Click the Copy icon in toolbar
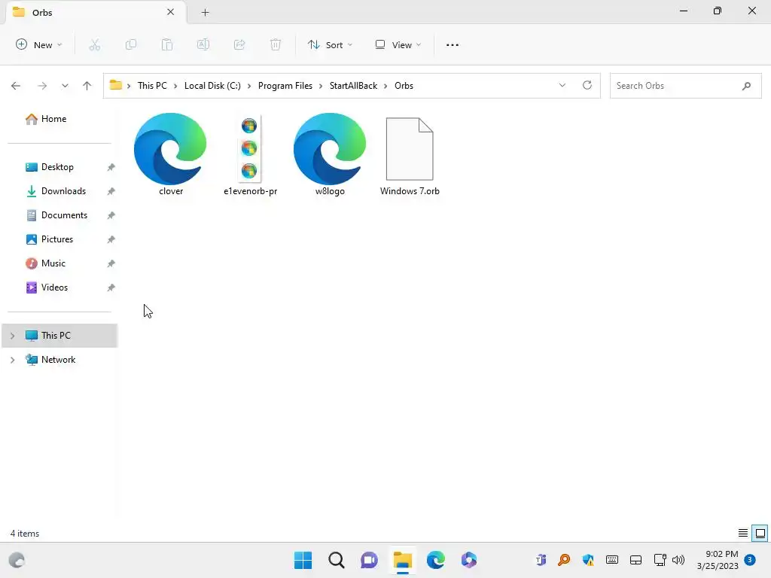The width and height of the screenshot is (771, 578). [131, 44]
